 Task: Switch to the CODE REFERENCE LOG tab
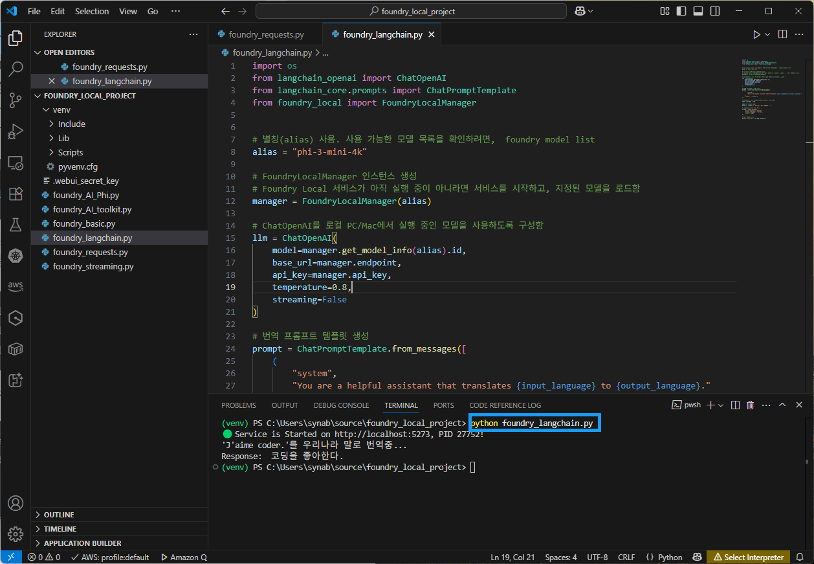[x=505, y=405]
